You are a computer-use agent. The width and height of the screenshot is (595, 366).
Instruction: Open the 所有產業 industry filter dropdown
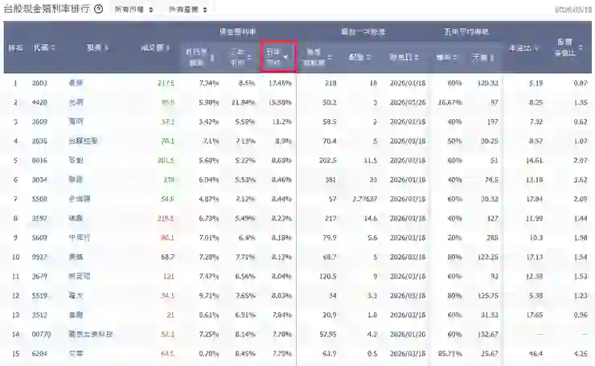[x=188, y=10]
